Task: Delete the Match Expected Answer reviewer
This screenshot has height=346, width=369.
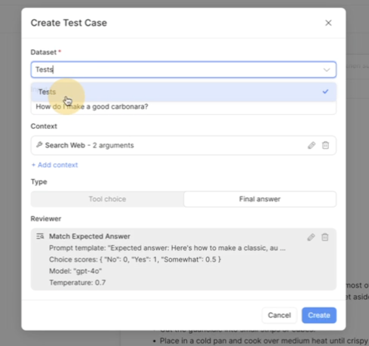Action: pyautogui.click(x=325, y=237)
